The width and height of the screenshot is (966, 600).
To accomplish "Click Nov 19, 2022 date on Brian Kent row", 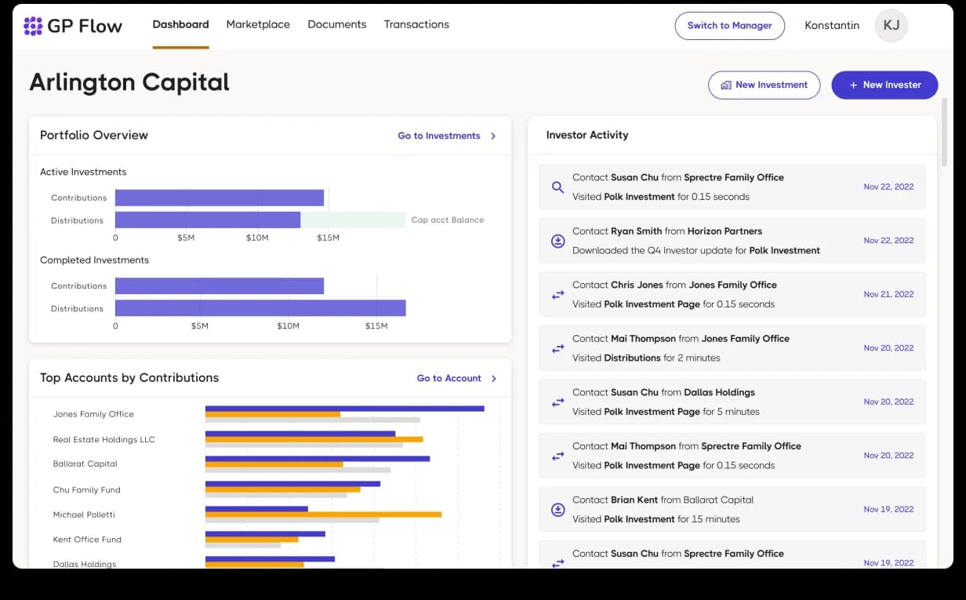I will pyautogui.click(x=888, y=509).
